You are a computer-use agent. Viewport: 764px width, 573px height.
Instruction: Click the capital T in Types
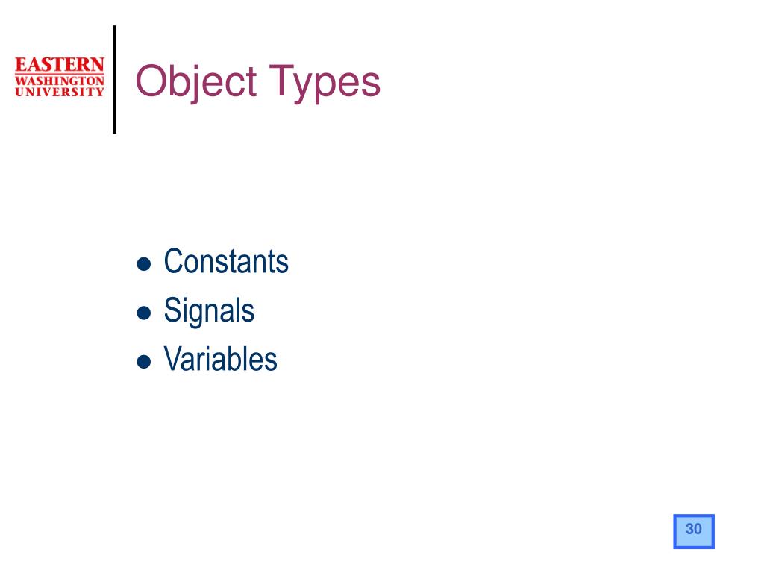pos(281,80)
